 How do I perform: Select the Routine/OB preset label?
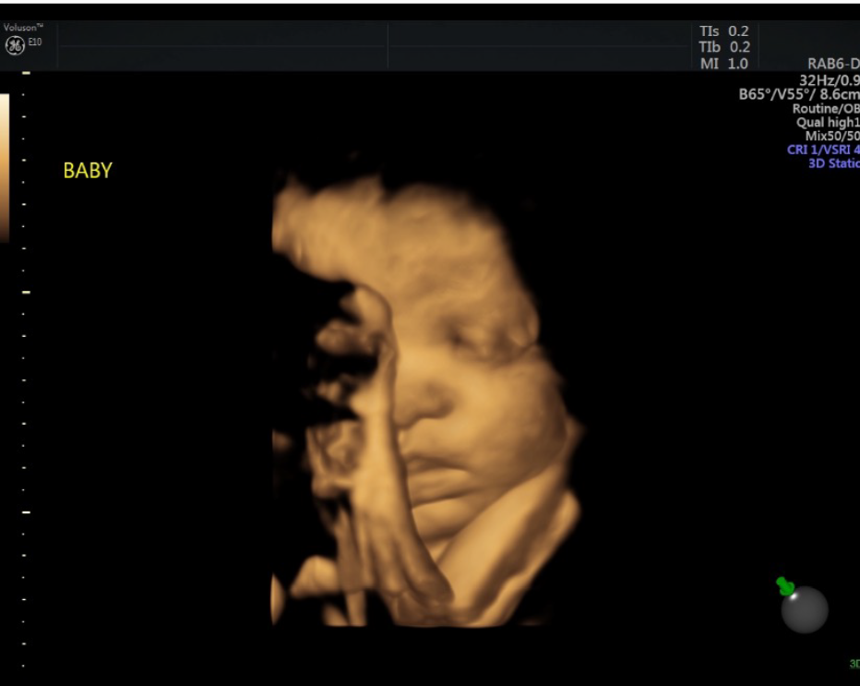tap(826, 109)
